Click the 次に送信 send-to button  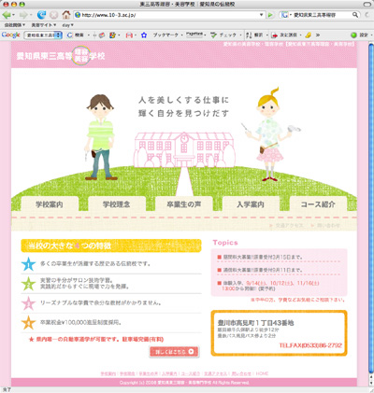tap(284, 35)
